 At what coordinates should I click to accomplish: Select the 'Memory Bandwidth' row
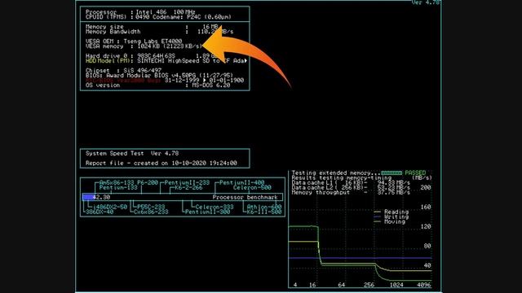160,32
